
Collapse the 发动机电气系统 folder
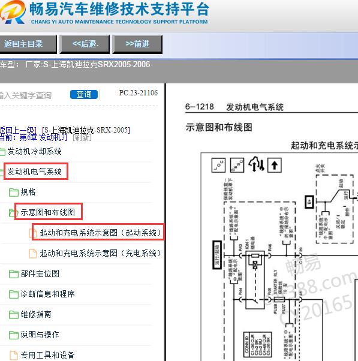(34, 172)
